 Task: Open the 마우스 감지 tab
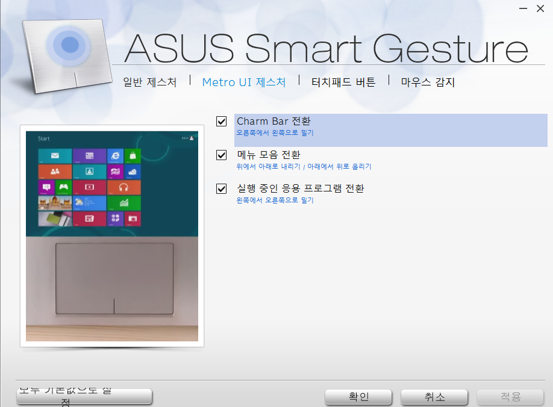click(428, 82)
